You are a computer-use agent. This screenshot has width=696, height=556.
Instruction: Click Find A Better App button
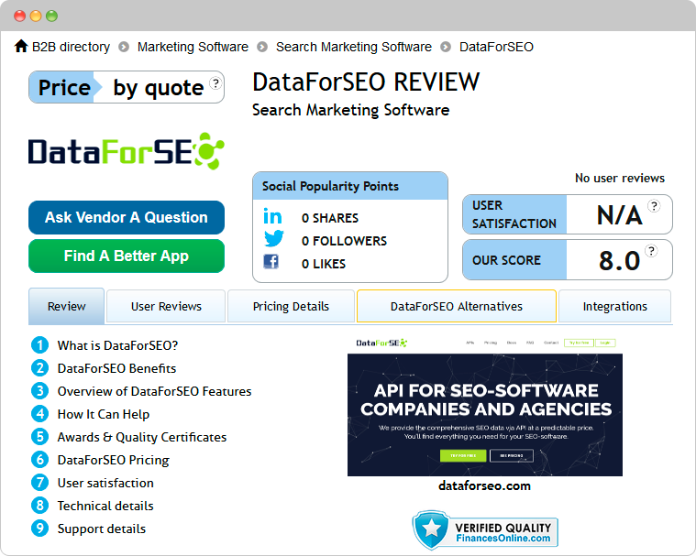coord(127,256)
